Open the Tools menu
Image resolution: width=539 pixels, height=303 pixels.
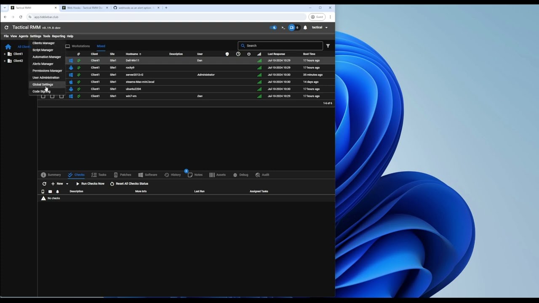click(46, 36)
